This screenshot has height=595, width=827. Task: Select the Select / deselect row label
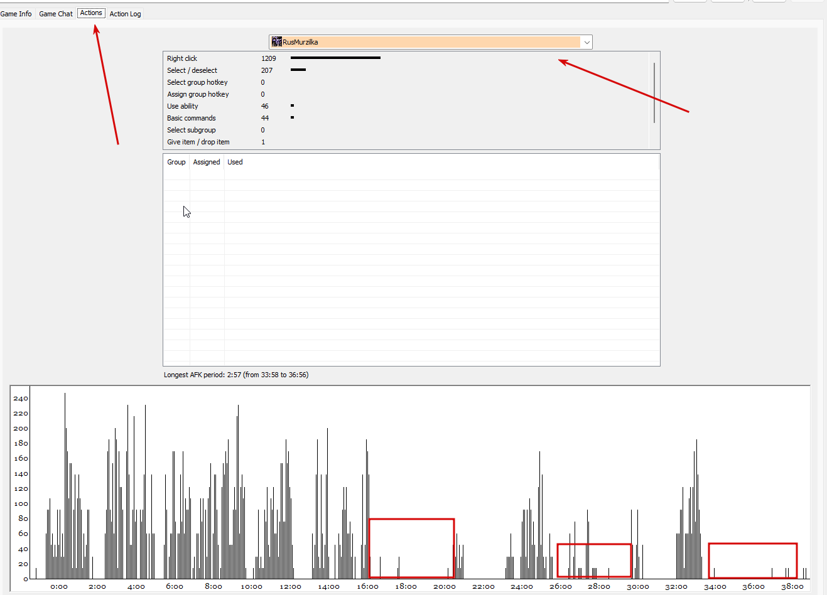pos(192,70)
